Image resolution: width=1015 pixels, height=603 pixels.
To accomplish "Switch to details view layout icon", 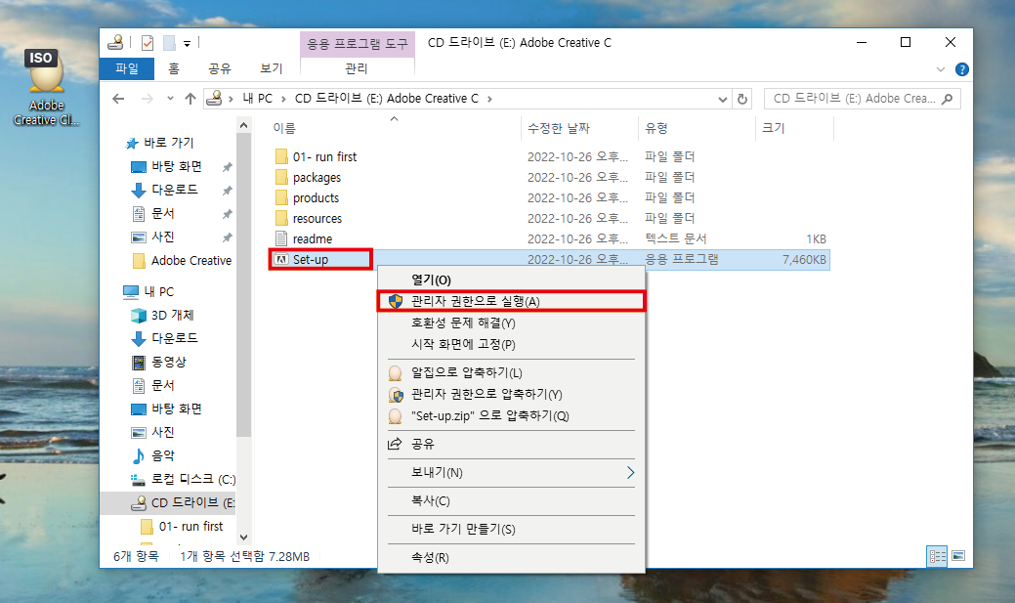I will pos(937,556).
